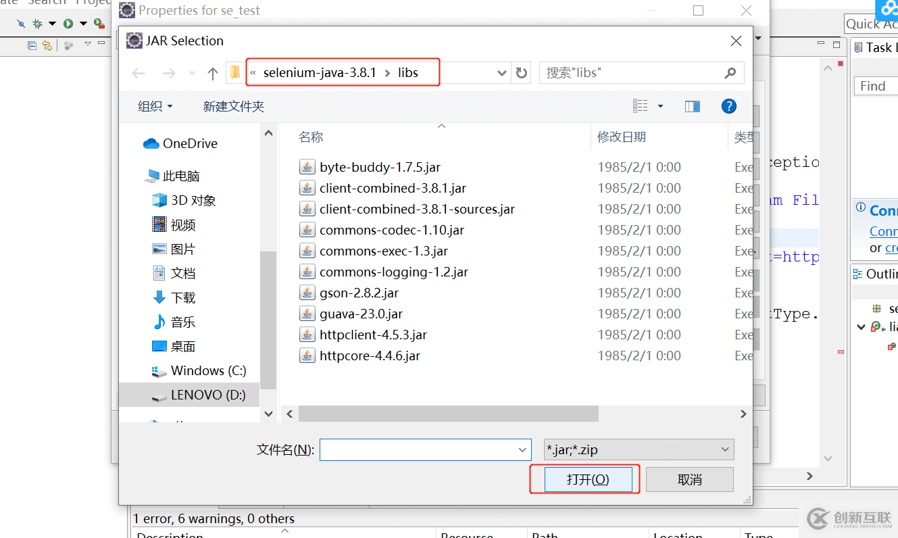Select Windows (C:) drive
Viewport: 898px width, 538px height.
coord(199,370)
